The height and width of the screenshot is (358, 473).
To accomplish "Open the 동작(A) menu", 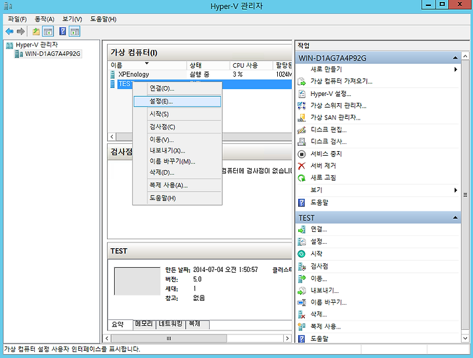I will pos(45,19).
